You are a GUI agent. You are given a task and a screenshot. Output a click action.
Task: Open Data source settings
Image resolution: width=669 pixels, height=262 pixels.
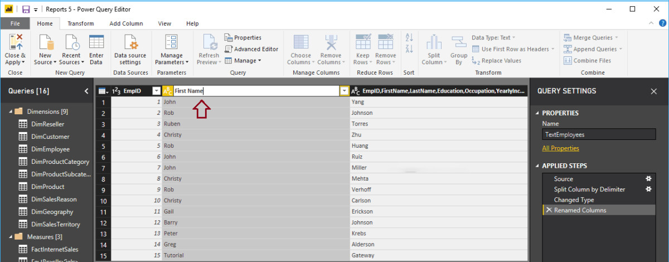pyautogui.click(x=131, y=42)
